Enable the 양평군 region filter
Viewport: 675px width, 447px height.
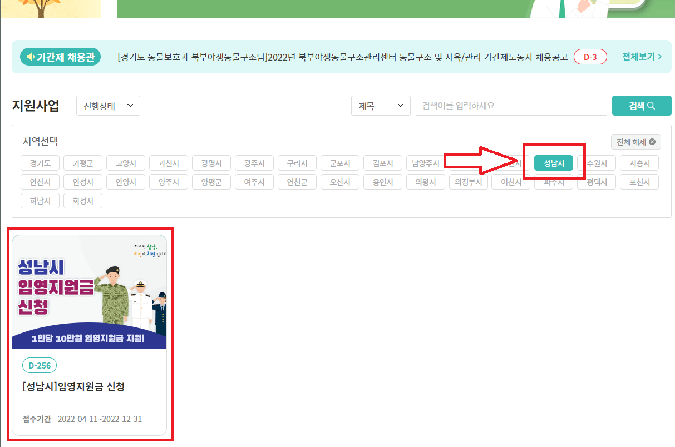click(211, 182)
